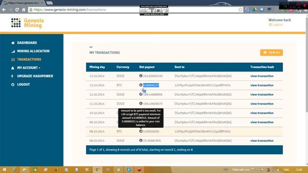Image resolution: width=308 pixels, height=173 pixels.
Task: Click the Google Translate extension icon
Action: [x=247, y=10]
